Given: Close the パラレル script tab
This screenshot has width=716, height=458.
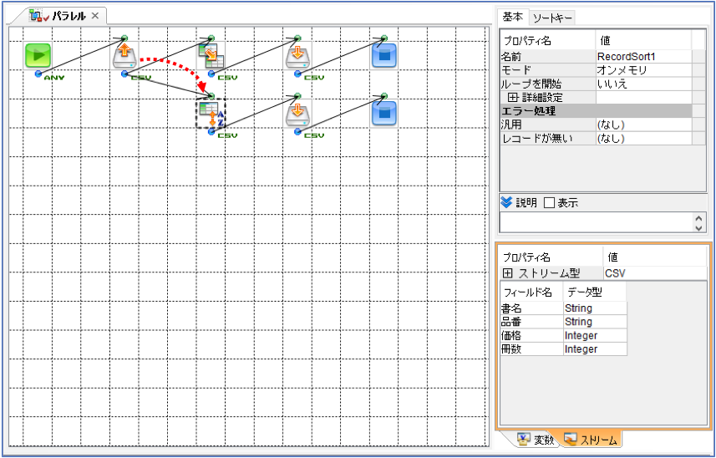Looking at the screenshot, I should tap(95, 16).
